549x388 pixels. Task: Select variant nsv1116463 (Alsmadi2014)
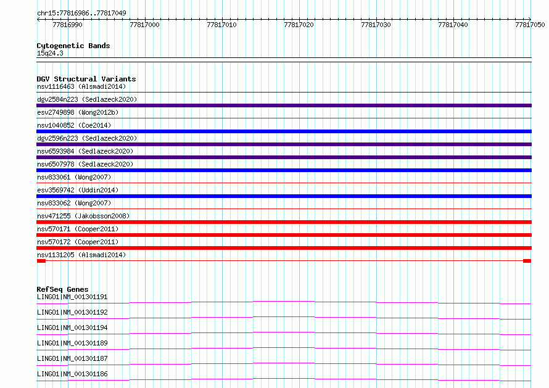point(81,86)
